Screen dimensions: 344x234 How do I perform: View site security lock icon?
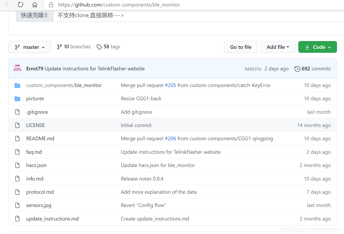51,5
